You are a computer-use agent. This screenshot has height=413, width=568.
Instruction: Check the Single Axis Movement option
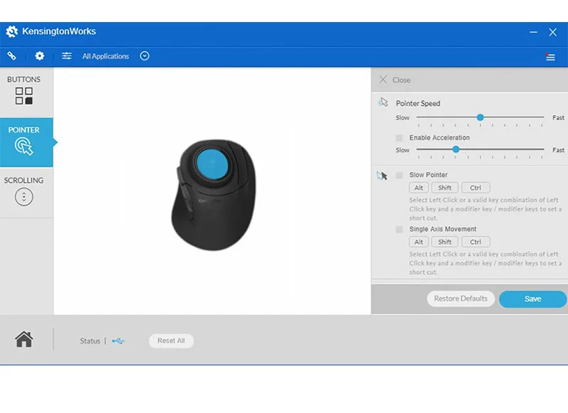point(399,229)
